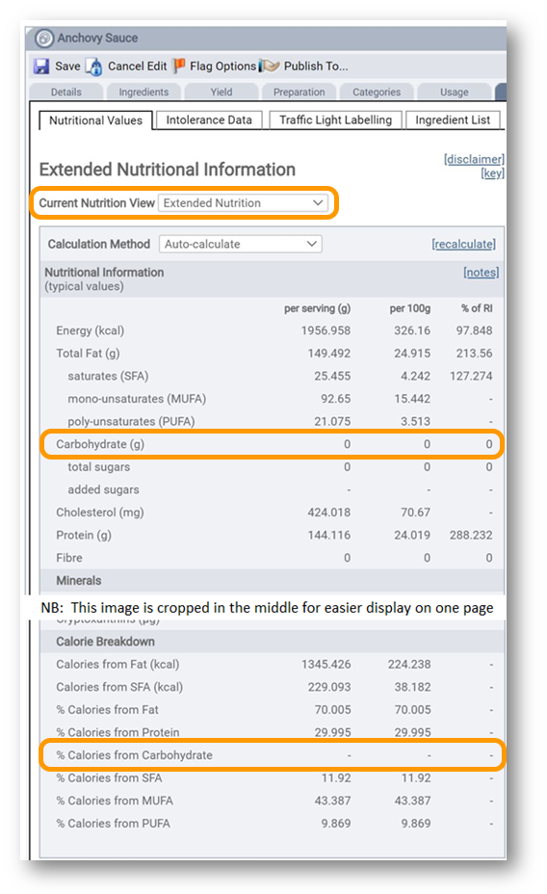Viewport: 547px width, 894px height.
Task: Click the Anchovy Sauce recipe icon
Action: click(x=44, y=39)
